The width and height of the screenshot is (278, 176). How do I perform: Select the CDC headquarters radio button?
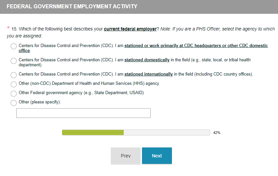[x=14, y=46]
